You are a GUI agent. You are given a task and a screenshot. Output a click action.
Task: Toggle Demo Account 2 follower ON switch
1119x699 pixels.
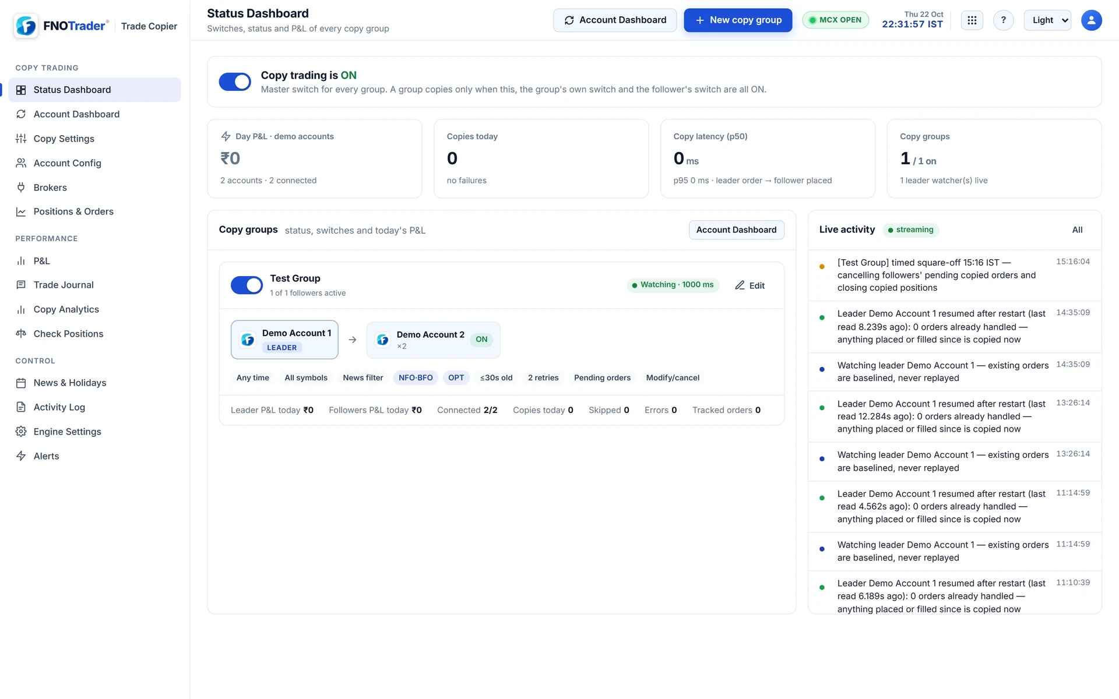pyautogui.click(x=481, y=340)
